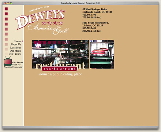View the Our Menu page
161x132 pixels.
(15, 51)
